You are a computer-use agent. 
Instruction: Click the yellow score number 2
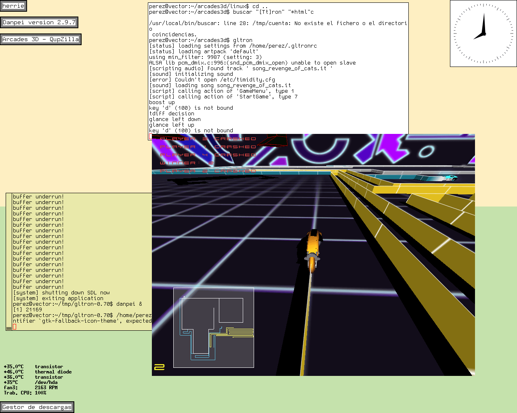coord(159,367)
